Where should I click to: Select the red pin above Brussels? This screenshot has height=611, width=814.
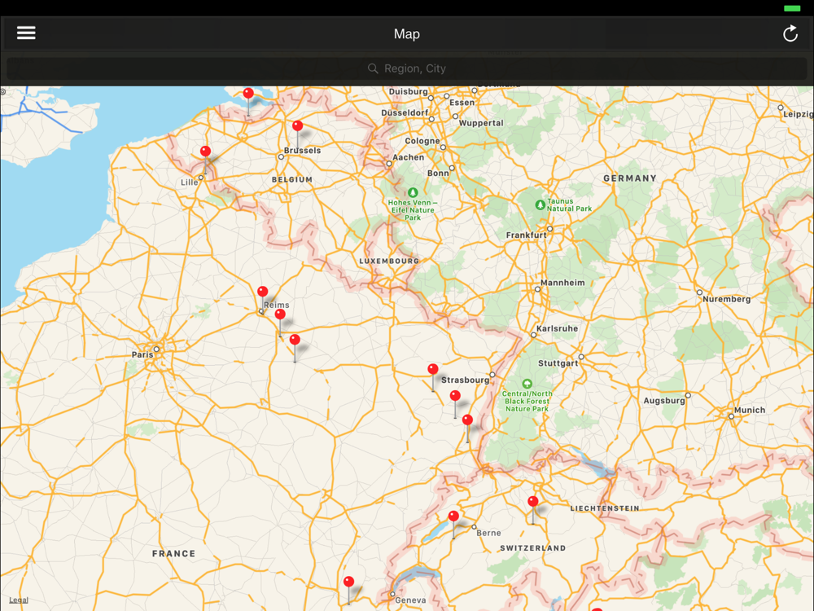297,125
